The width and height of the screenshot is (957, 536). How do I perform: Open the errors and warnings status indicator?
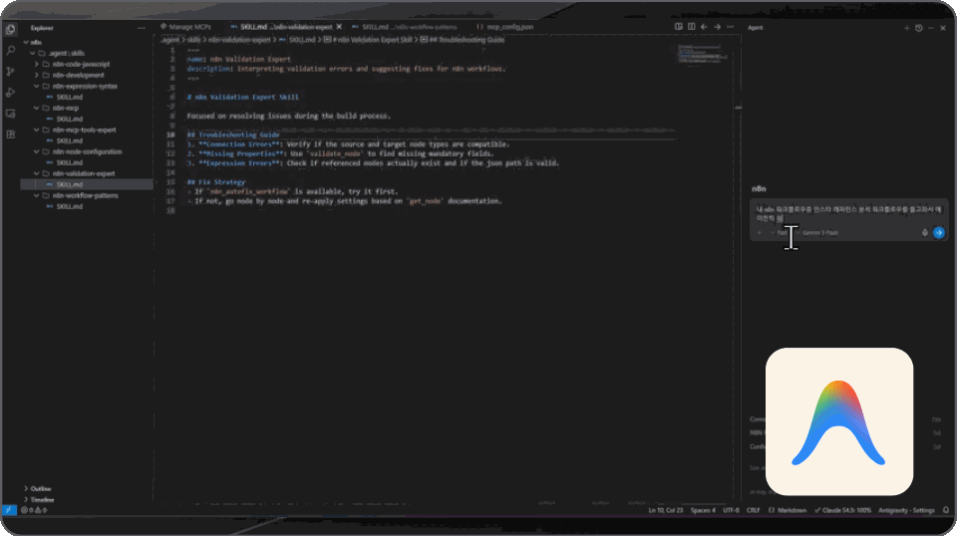[x=34, y=510]
